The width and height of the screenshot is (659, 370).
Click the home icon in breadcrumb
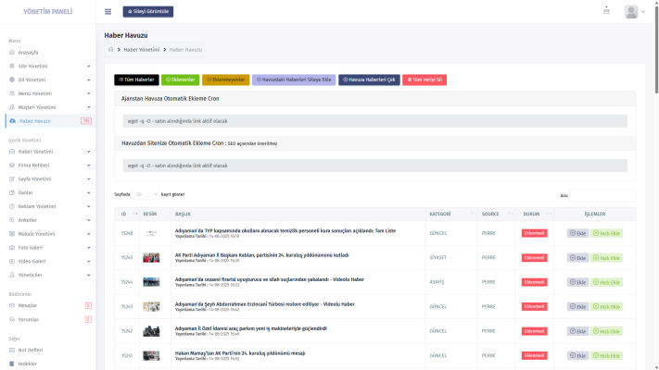tap(111, 48)
